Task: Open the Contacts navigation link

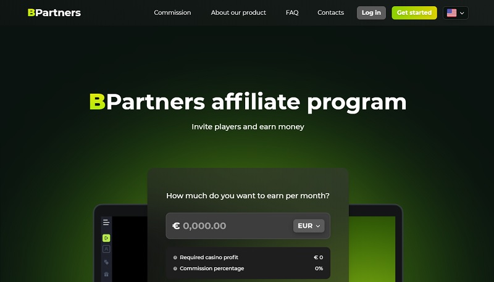Action: coord(330,12)
